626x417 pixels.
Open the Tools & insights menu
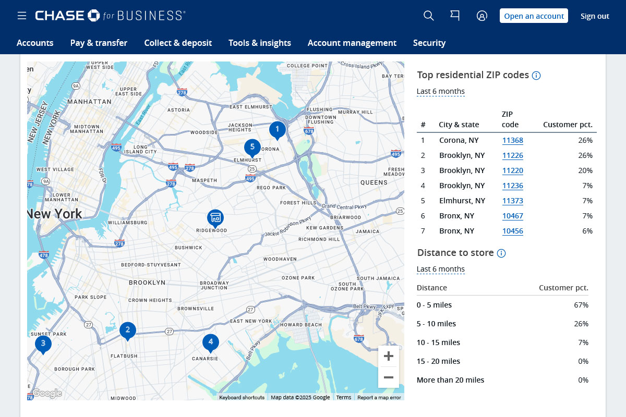[x=259, y=43]
